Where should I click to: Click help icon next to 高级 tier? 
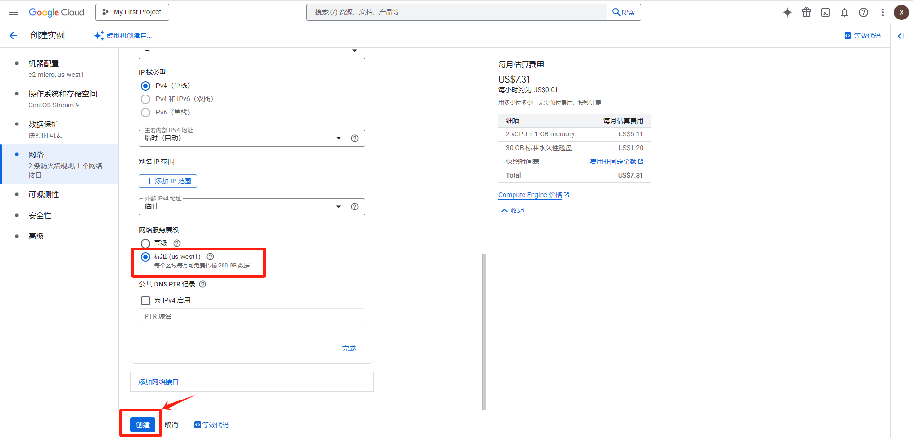coord(177,243)
